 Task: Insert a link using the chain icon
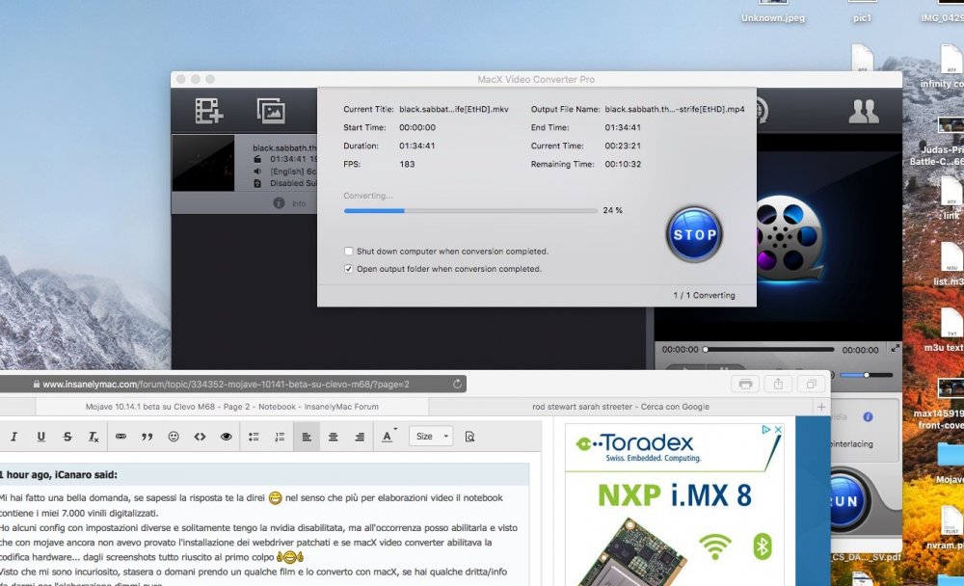point(120,437)
